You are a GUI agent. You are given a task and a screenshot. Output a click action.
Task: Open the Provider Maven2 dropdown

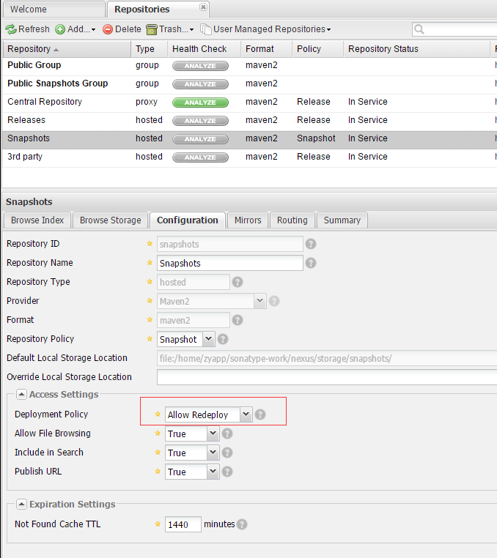[x=259, y=301]
